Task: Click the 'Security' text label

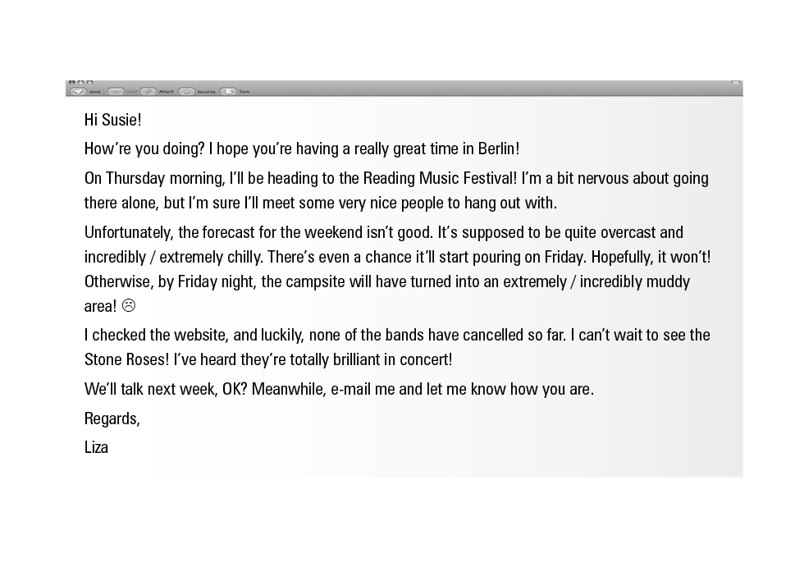Action: coord(206,92)
